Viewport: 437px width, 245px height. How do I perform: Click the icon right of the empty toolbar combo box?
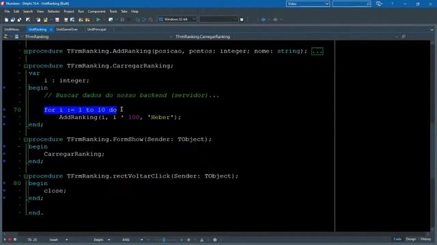click(242, 20)
